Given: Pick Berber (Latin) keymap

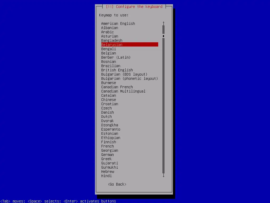Looking at the screenshot, I should pyautogui.click(x=130, y=57).
